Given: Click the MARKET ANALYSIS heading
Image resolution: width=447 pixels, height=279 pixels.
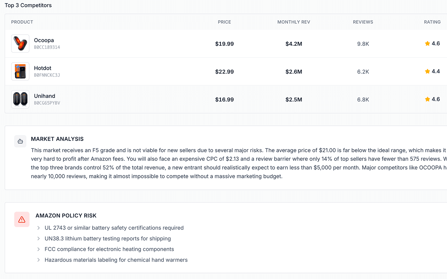Looking at the screenshot, I should (57, 139).
